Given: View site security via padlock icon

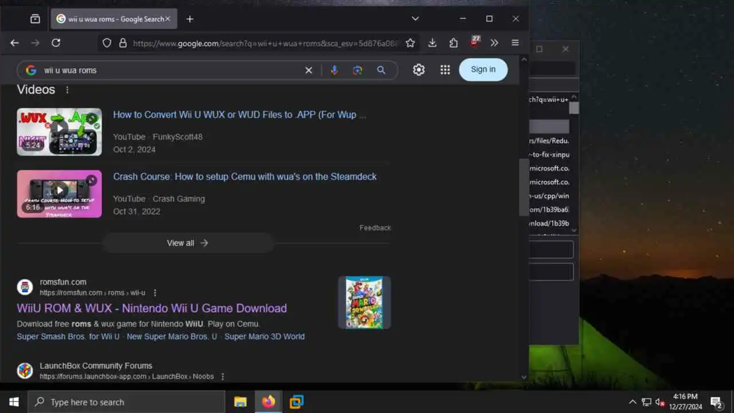Looking at the screenshot, I should tap(122, 43).
